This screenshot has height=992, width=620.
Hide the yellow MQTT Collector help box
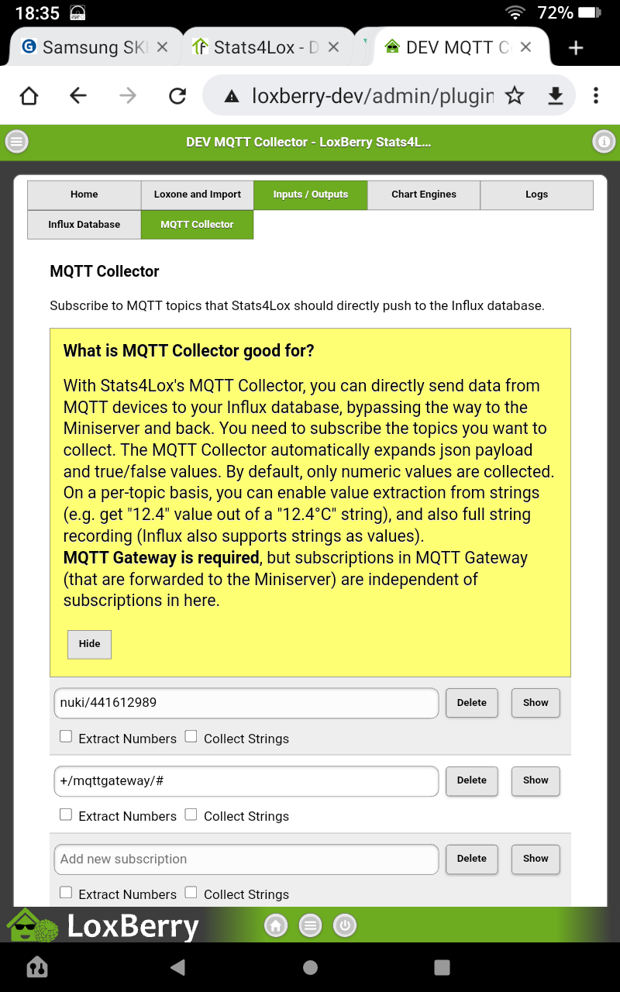coord(89,644)
